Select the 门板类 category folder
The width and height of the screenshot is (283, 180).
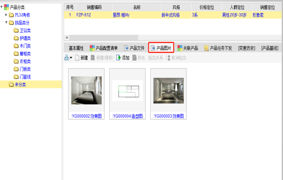[x=22, y=69]
